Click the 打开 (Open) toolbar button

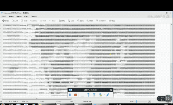[15, 21]
